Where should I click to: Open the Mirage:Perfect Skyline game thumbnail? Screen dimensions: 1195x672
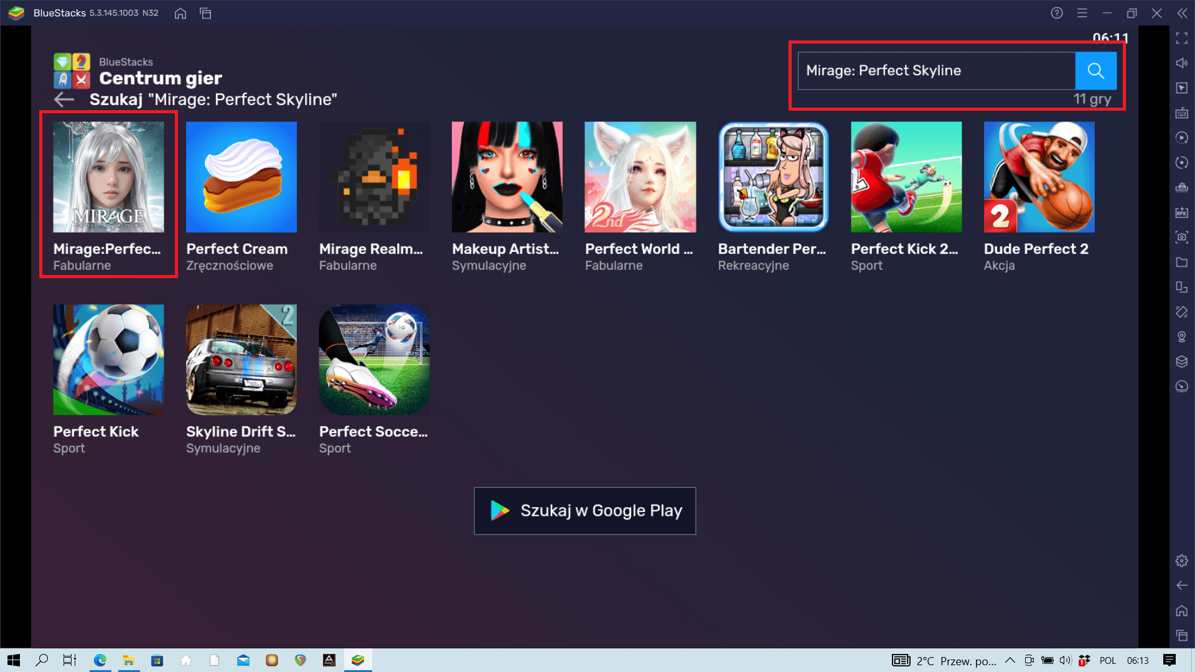[x=108, y=177]
